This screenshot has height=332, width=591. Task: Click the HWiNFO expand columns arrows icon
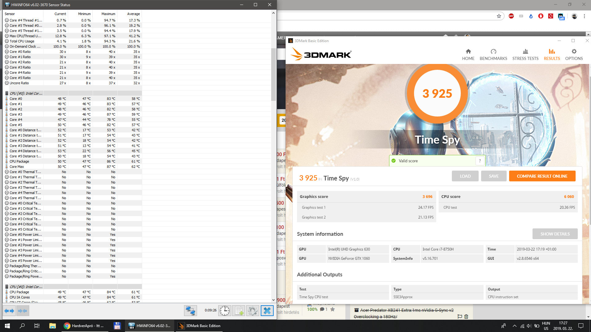pos(9,311)
